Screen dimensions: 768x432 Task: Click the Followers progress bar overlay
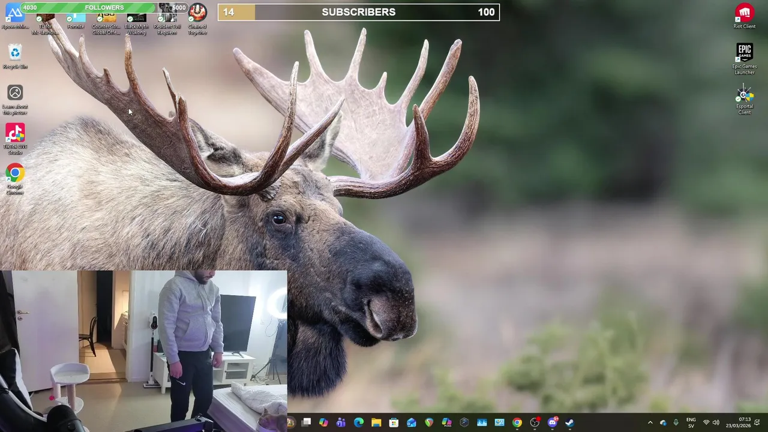pos(104,8)
